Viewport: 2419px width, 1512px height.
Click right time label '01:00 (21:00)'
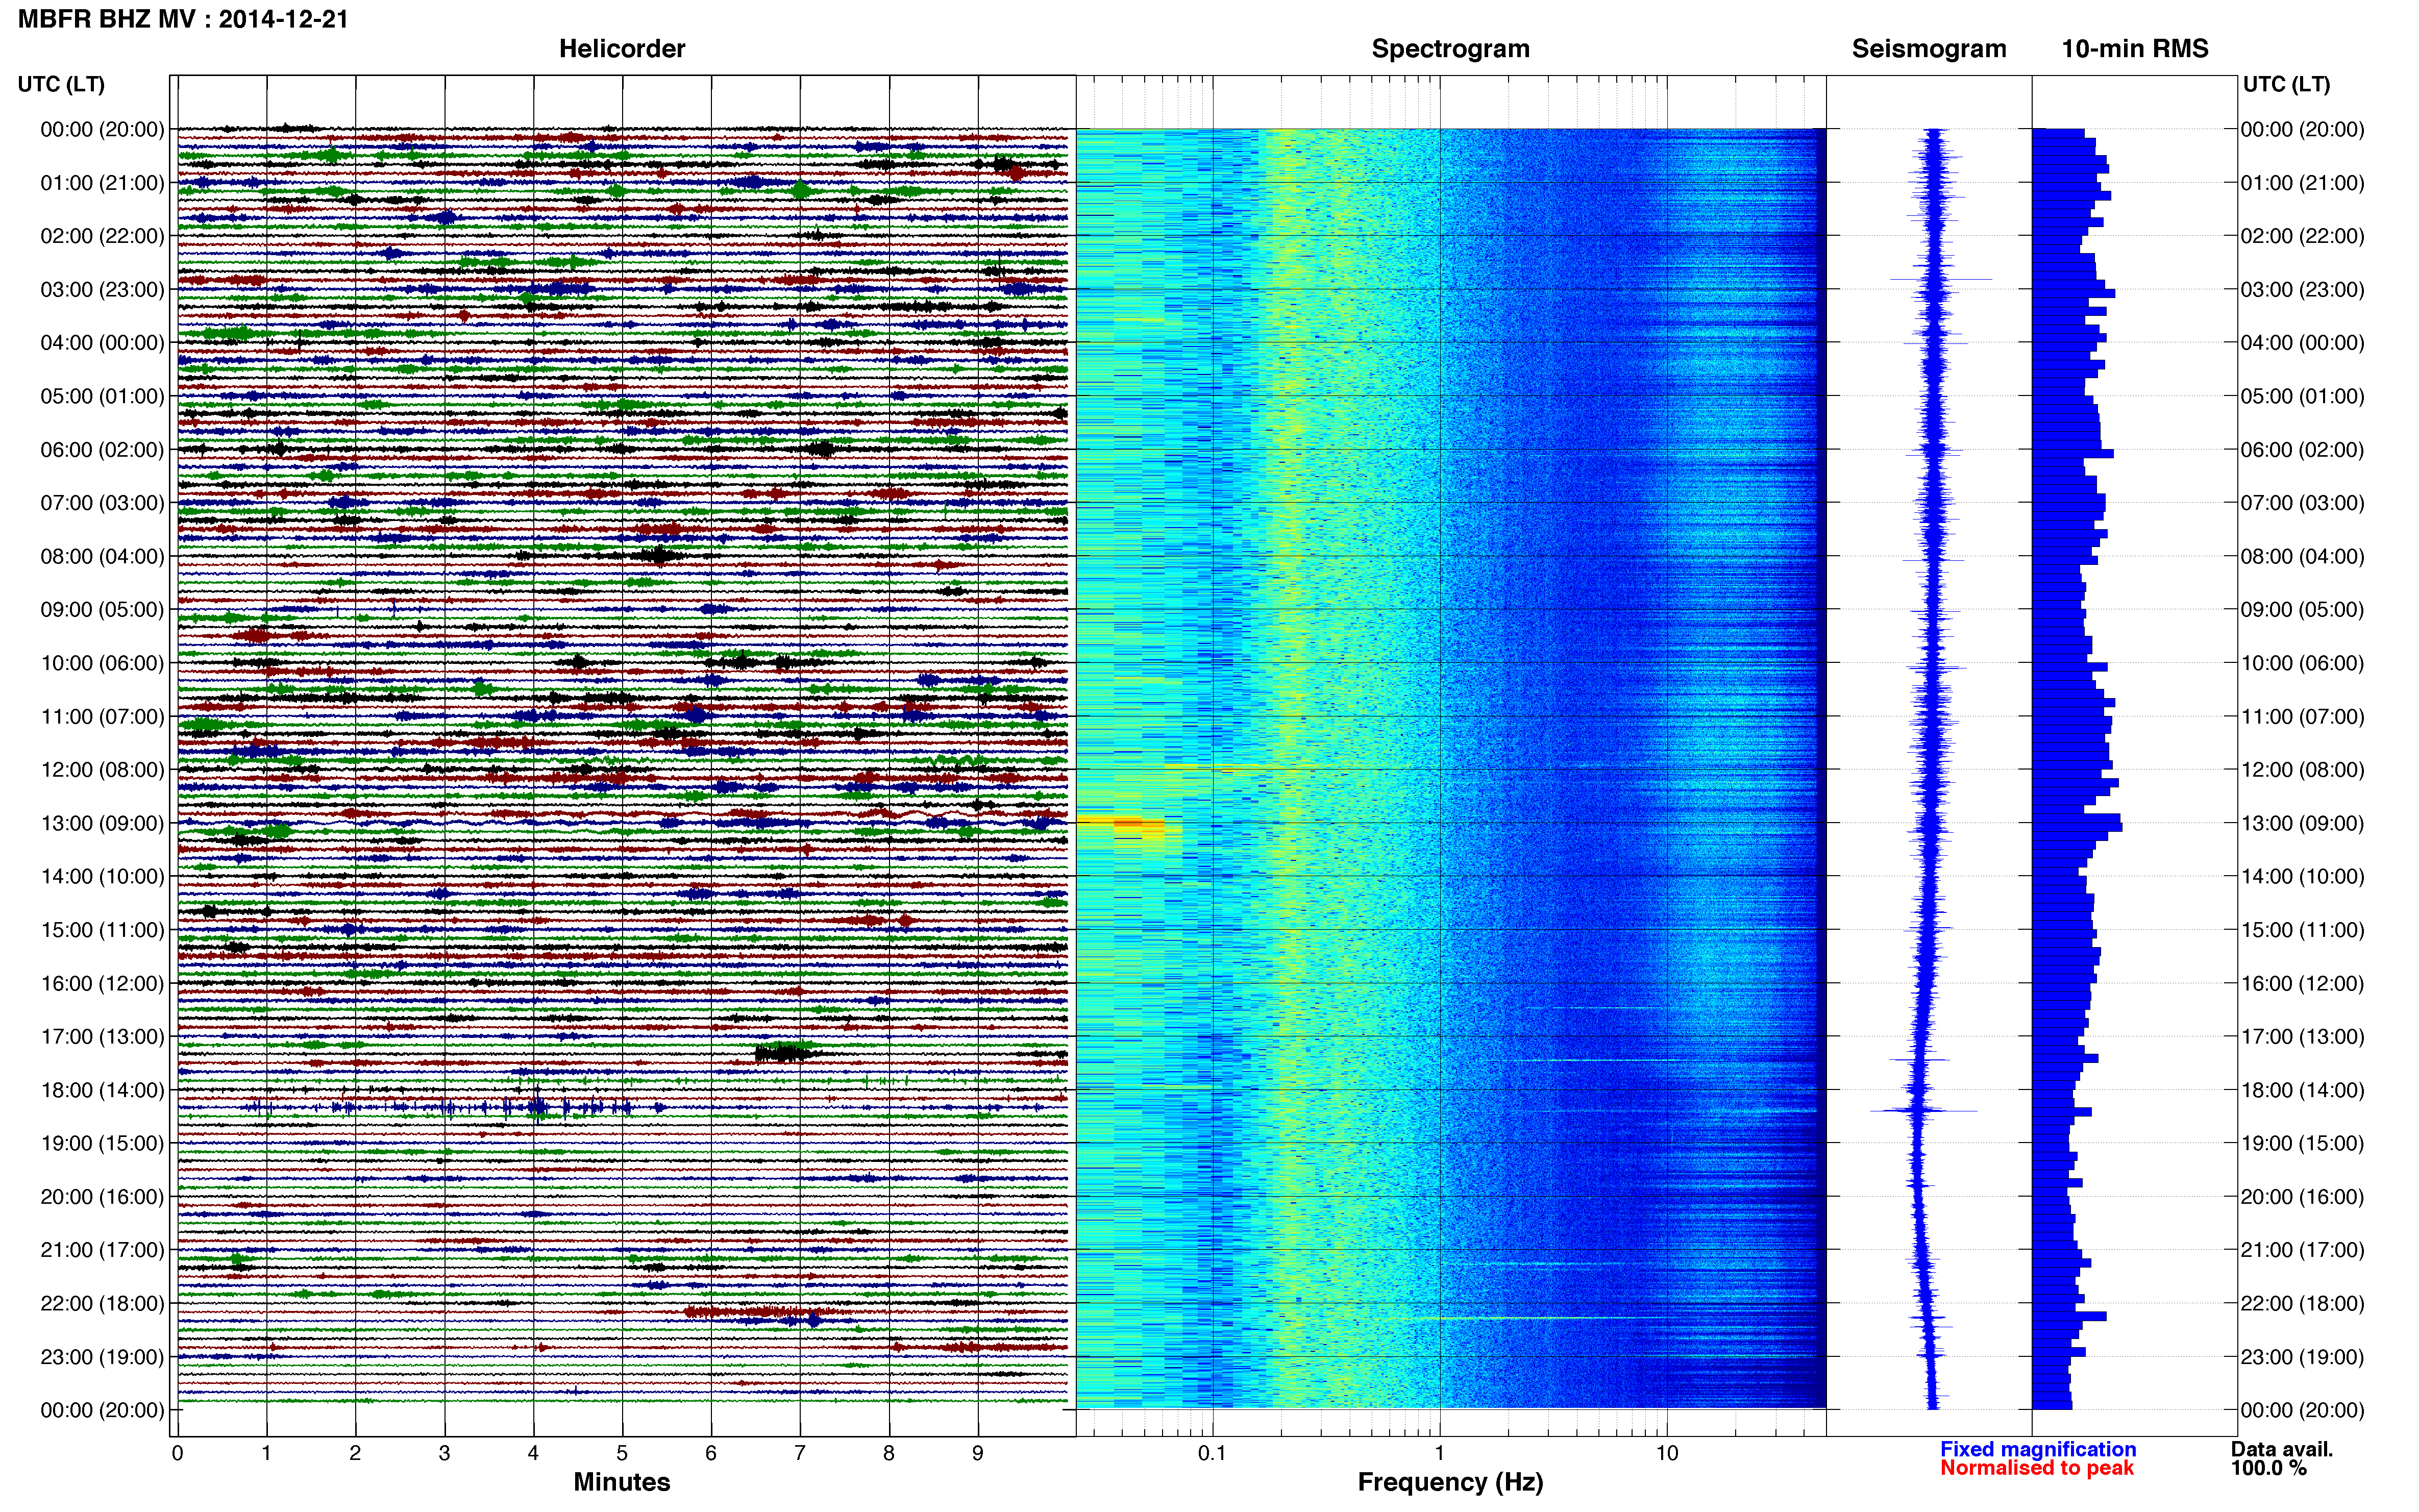click(2302, 183)
